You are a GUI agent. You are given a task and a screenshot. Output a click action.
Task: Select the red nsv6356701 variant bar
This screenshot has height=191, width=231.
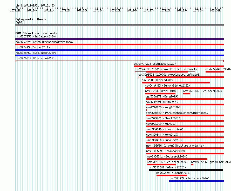coord(177,159)
